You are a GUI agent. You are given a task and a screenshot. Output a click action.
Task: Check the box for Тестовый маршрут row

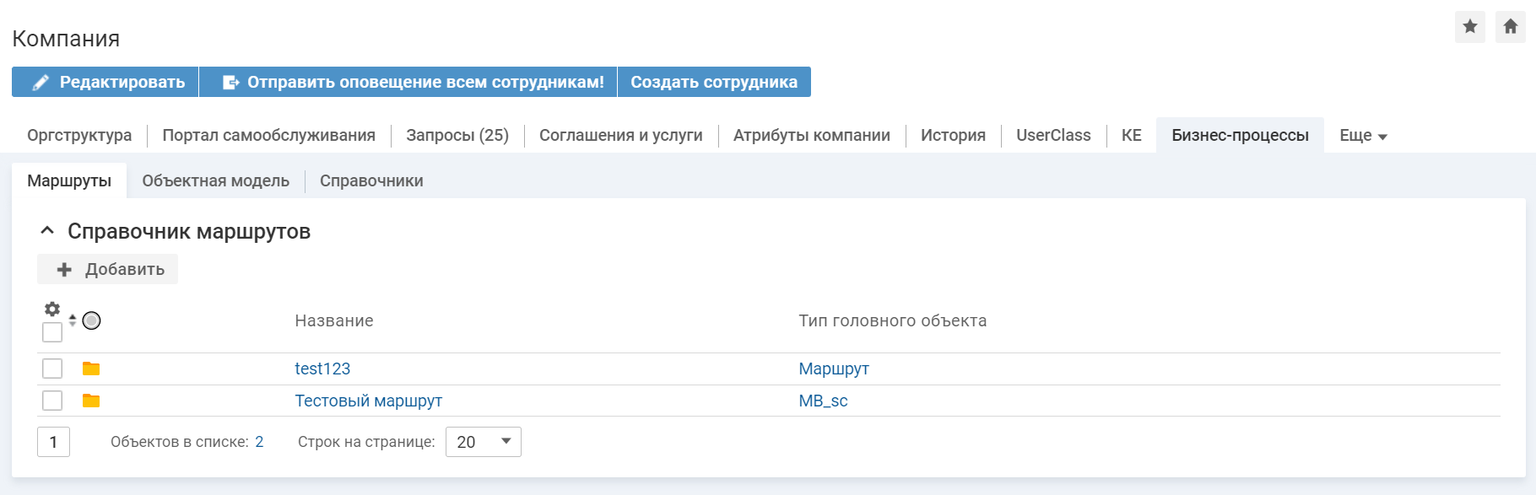pos(52,401)
